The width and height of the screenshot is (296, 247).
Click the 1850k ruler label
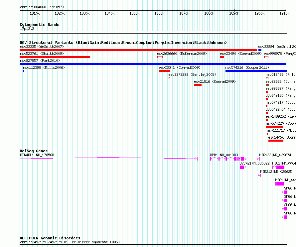click(134, 13)
